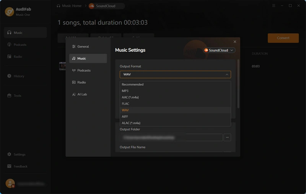Screen dimensions: 306x194
Task: Click the Output File Name label
Action: 132,147
